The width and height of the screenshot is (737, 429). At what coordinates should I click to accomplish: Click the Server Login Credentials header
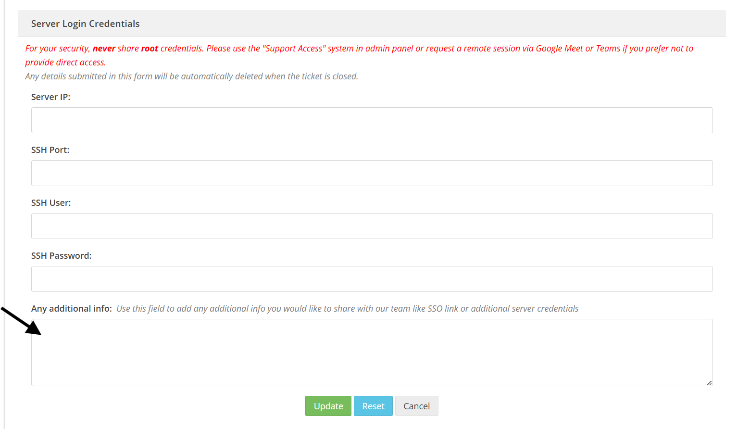click(x=85, y=23)
